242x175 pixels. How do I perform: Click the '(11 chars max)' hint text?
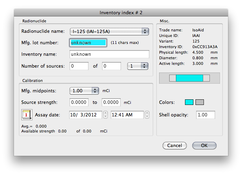click(x=125, y=43)
